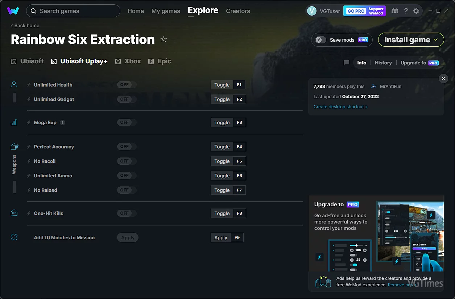Click the lightning icon beside Perfect Accuracy
This screenshot has width=455, height=299.
click(x=29, y=147)
